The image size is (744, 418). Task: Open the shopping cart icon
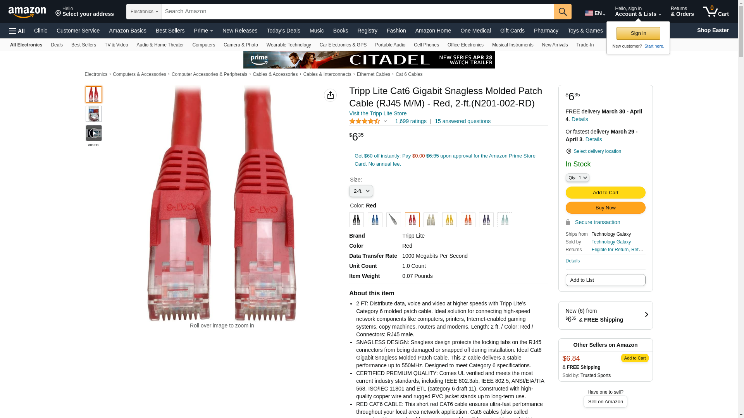point(716,12)
